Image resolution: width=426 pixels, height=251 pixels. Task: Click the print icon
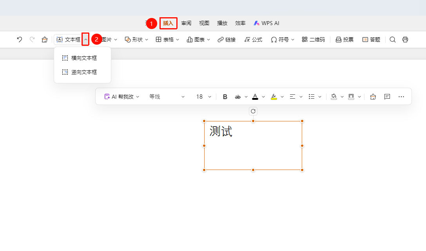click(405, 40)
